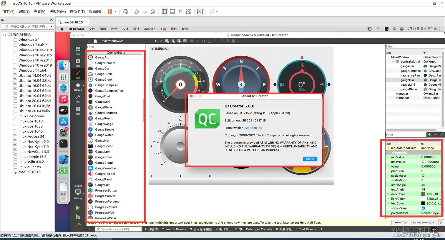
Task: Switch to Edit mode in Qt Creator sidebar
Action: click(x=78, y=62)
